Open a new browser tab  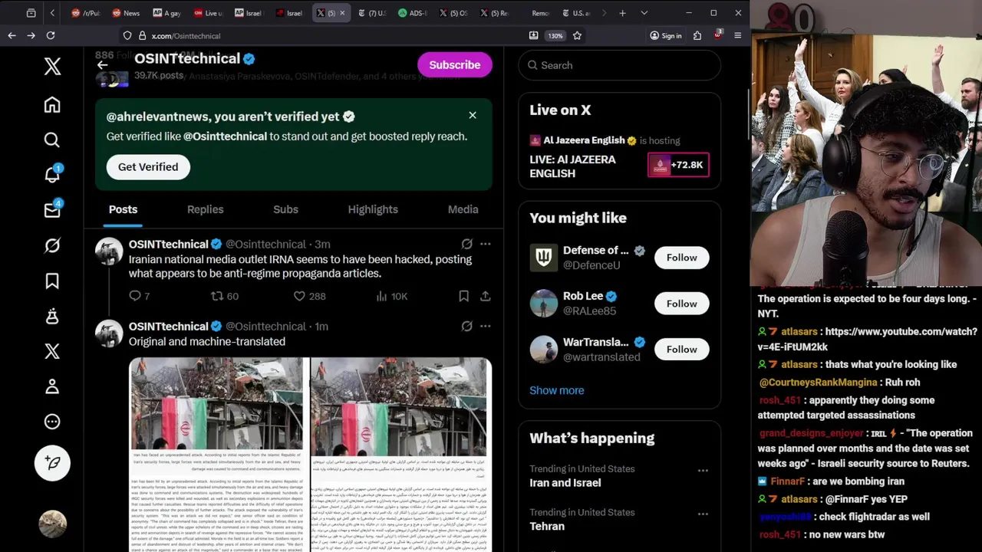pyautogui.click(x=622, y=13)
